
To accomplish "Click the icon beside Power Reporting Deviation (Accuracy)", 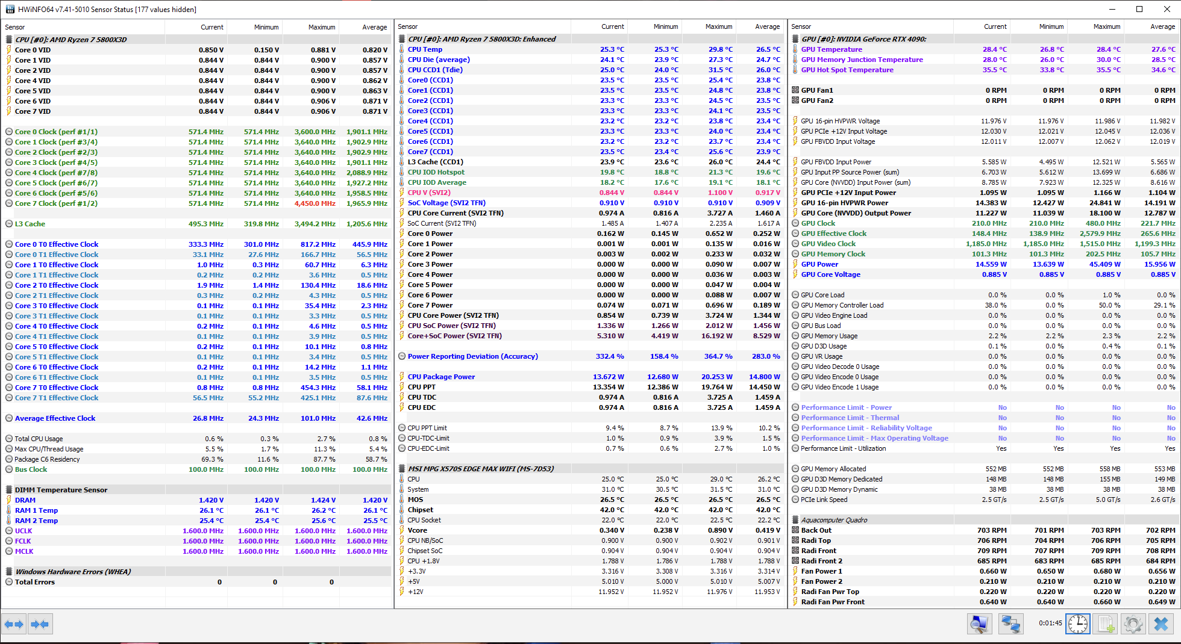I will pyautogui.click(x=402, y=356).
